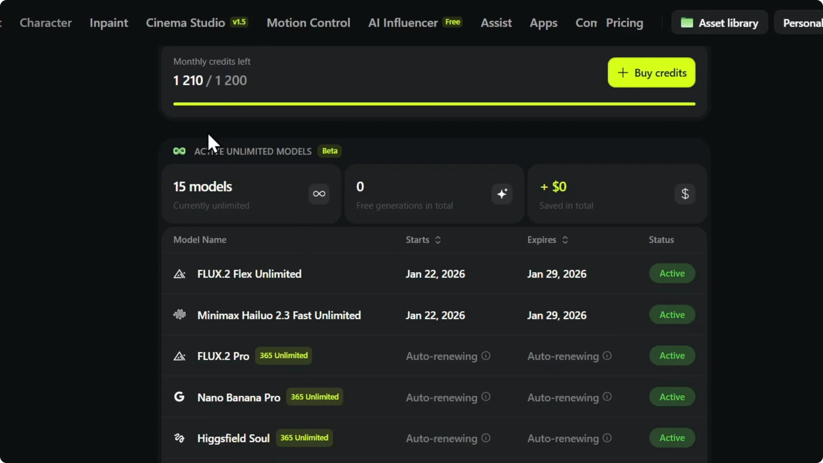Toggle Nano Banana Pro's Active status
The height and width of the screenshot is (463, 823).
[x=672, y=397]
